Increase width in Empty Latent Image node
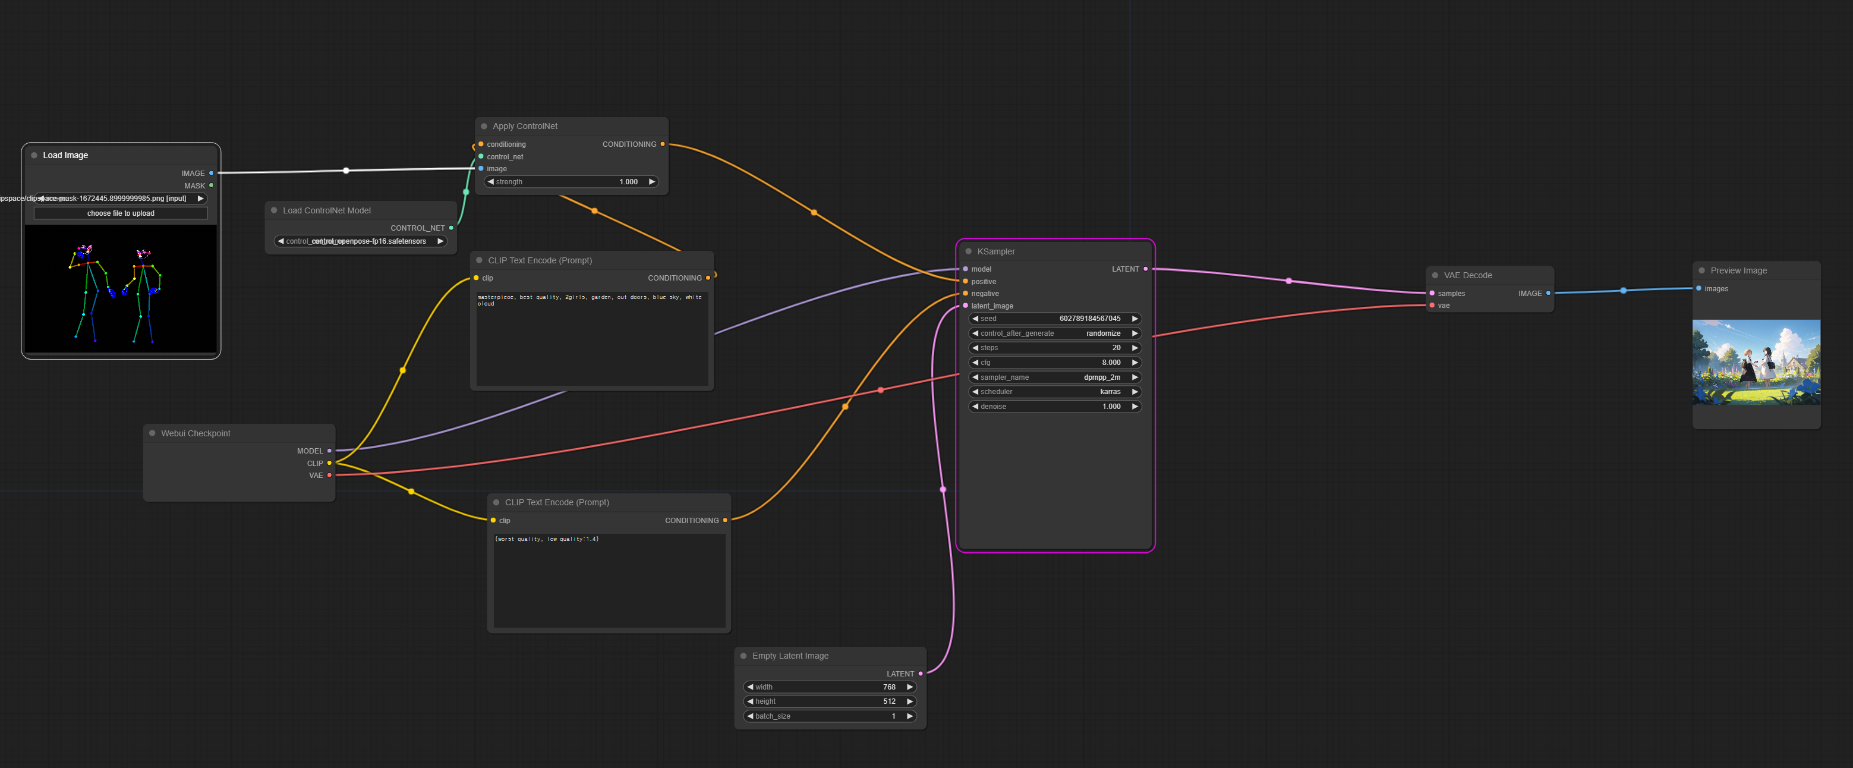 pyautogui.click(x=909, y=687)
